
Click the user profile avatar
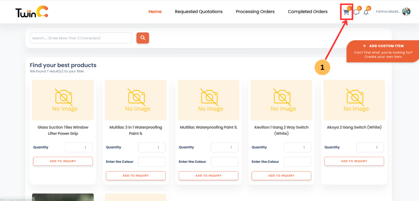[x=406, y=12]
